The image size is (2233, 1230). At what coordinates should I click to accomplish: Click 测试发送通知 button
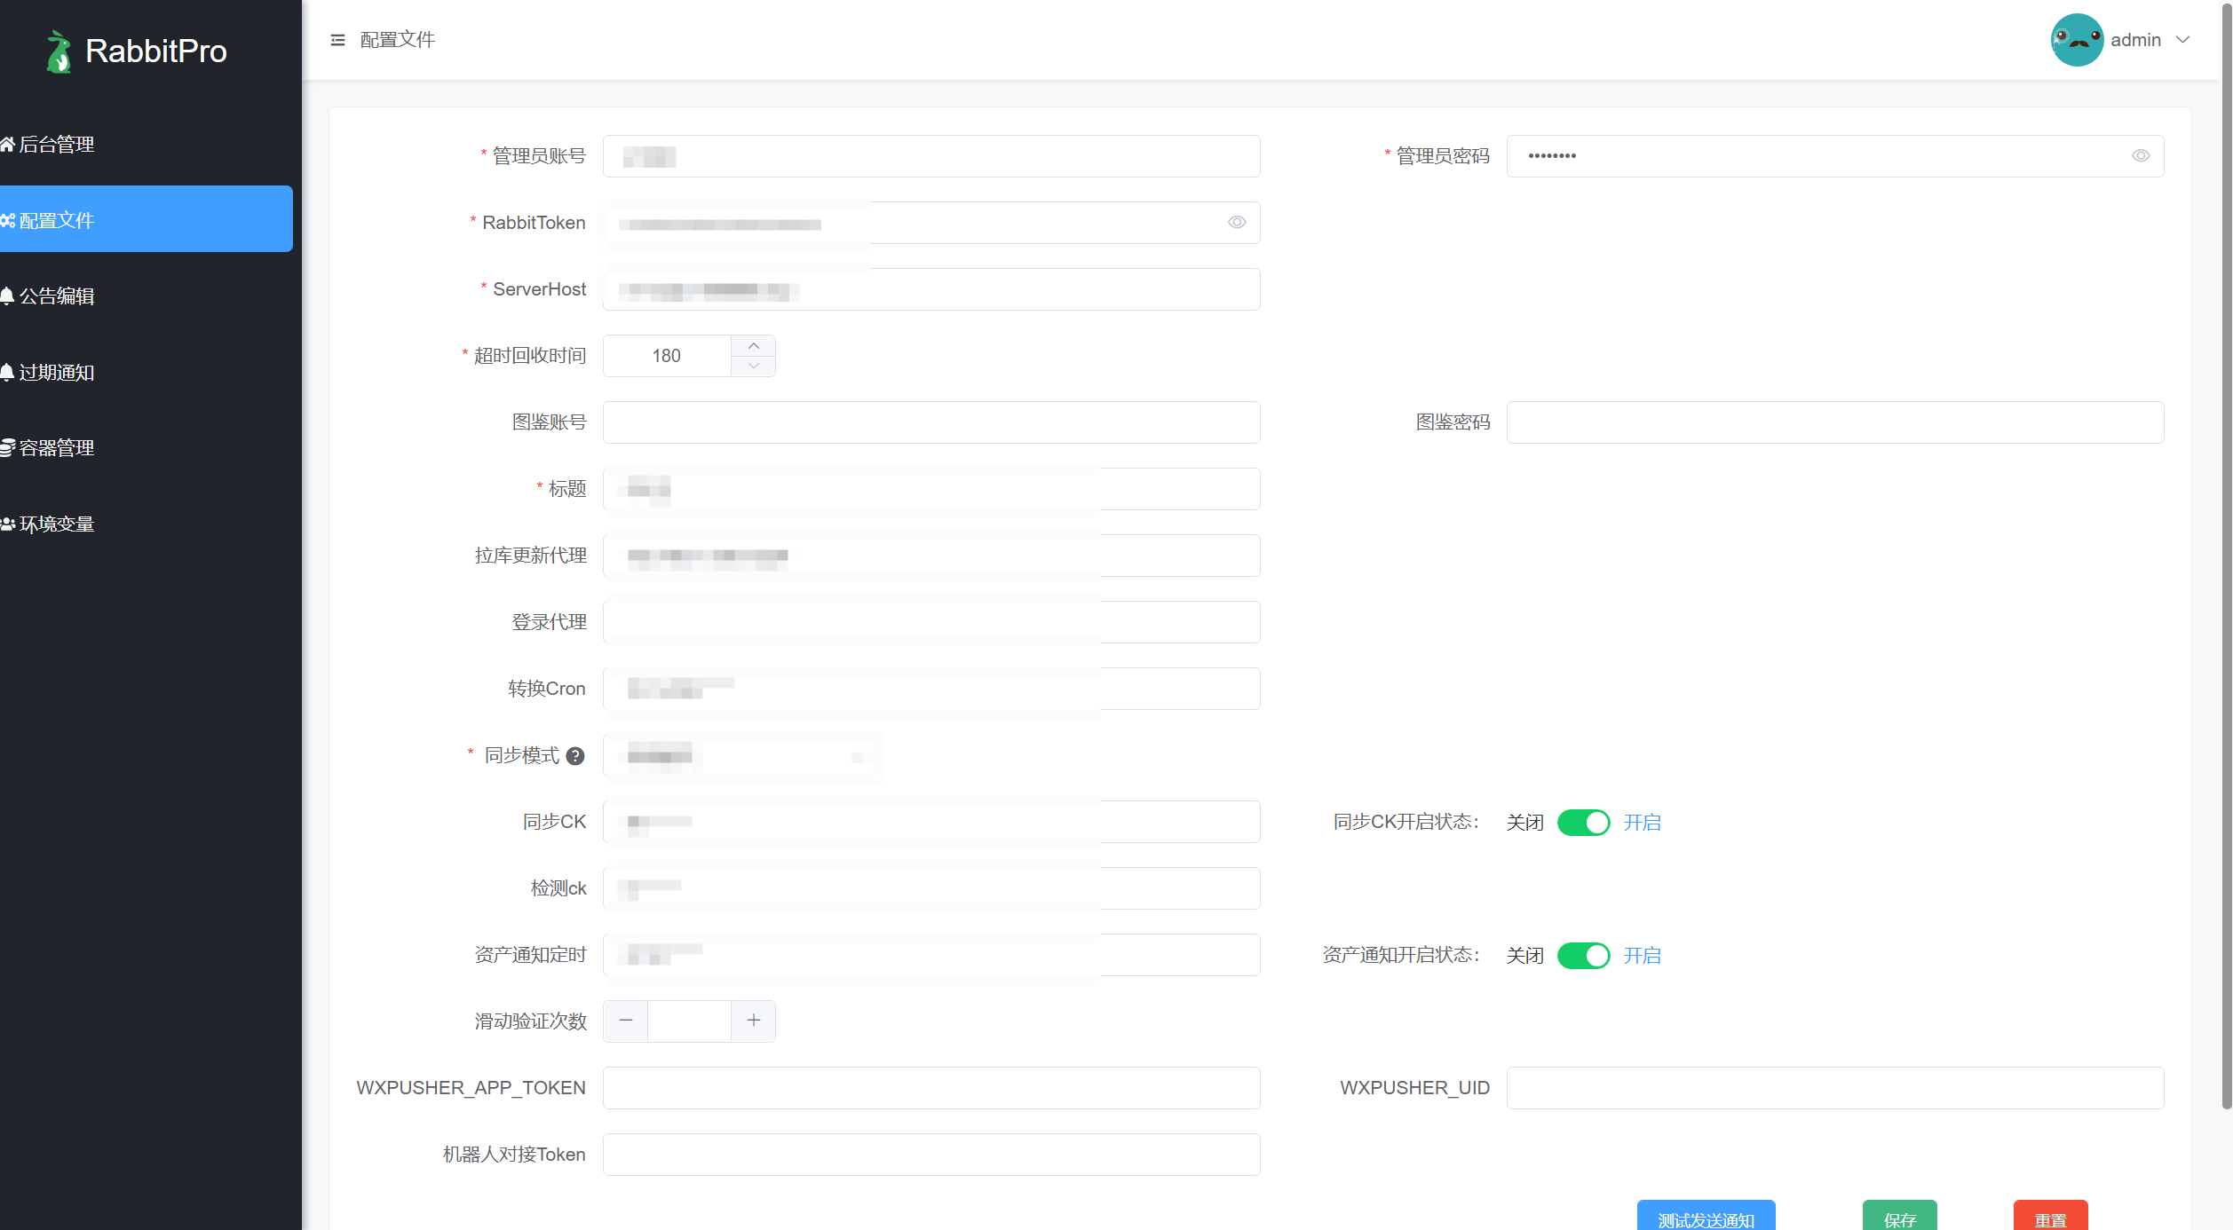[x=1706, y=1216]
